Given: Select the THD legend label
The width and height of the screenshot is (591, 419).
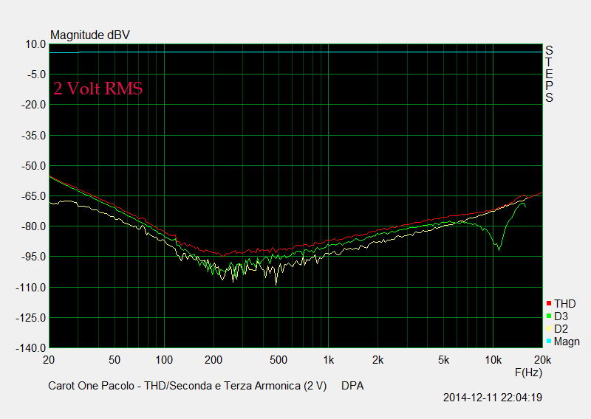Looking at the screenshot, I should pos(564,304).
